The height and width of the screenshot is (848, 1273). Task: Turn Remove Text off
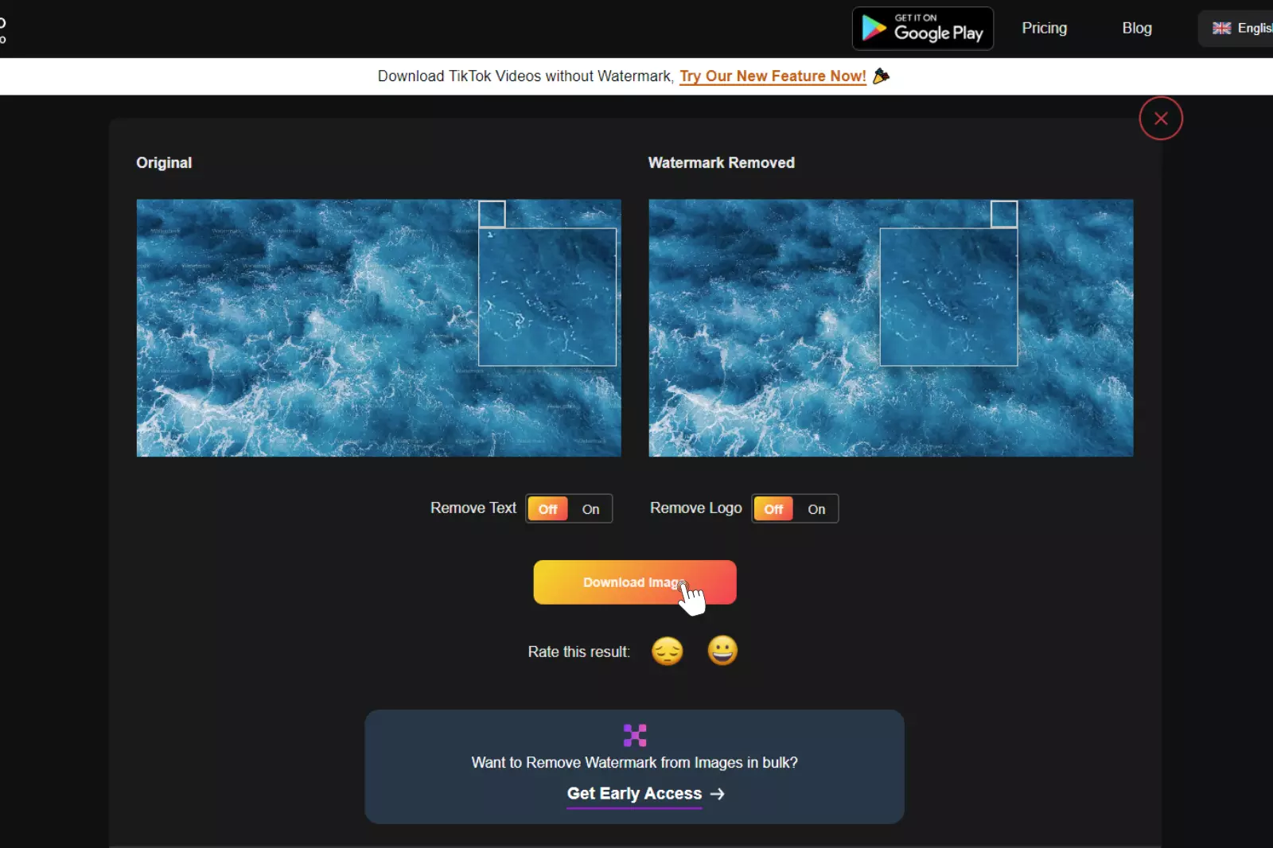548,509
